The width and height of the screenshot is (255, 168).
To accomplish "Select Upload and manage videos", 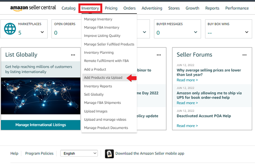I will pos(105,119).
